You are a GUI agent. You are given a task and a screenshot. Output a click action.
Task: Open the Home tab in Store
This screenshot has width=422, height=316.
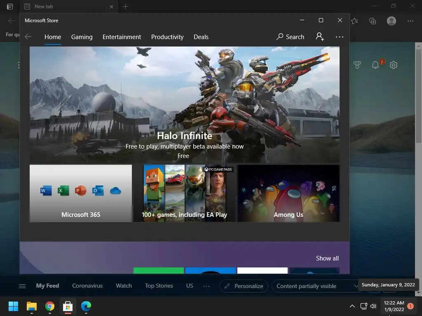pos(53,37)
